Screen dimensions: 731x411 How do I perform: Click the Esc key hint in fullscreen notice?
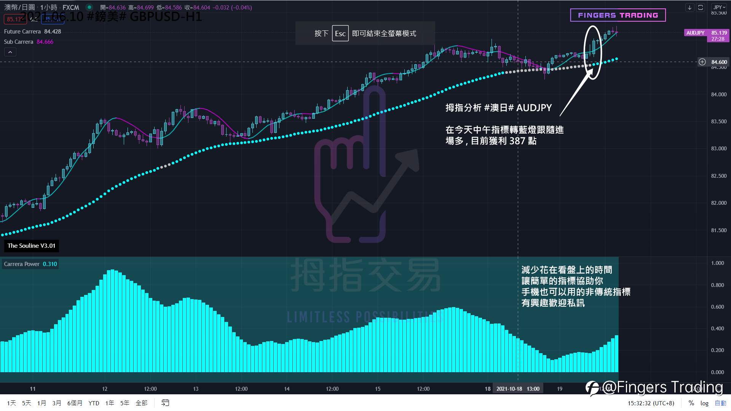point(340,33)
